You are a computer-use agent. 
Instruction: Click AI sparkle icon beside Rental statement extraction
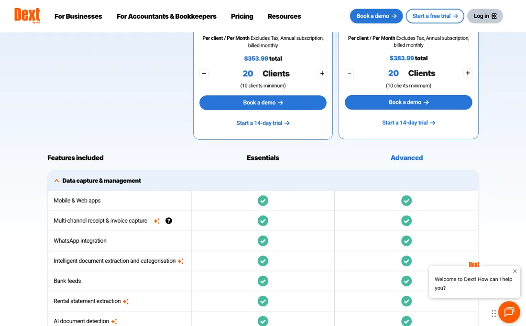125,302
